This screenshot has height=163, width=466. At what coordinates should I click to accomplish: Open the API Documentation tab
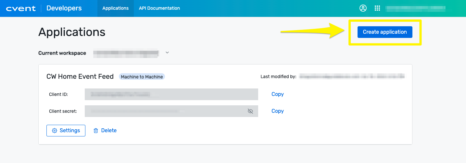click(159, 8)
